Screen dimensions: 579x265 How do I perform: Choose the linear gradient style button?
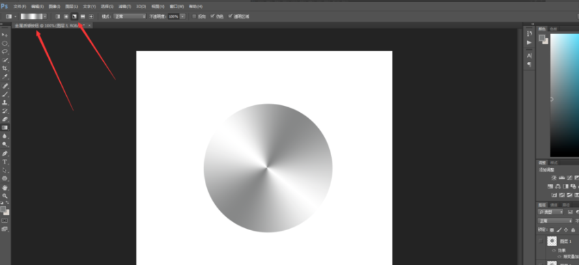(57, 16)
